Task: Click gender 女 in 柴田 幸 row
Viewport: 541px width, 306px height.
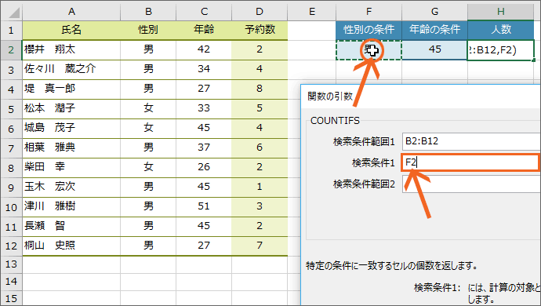Action: (x=148, y=168)
